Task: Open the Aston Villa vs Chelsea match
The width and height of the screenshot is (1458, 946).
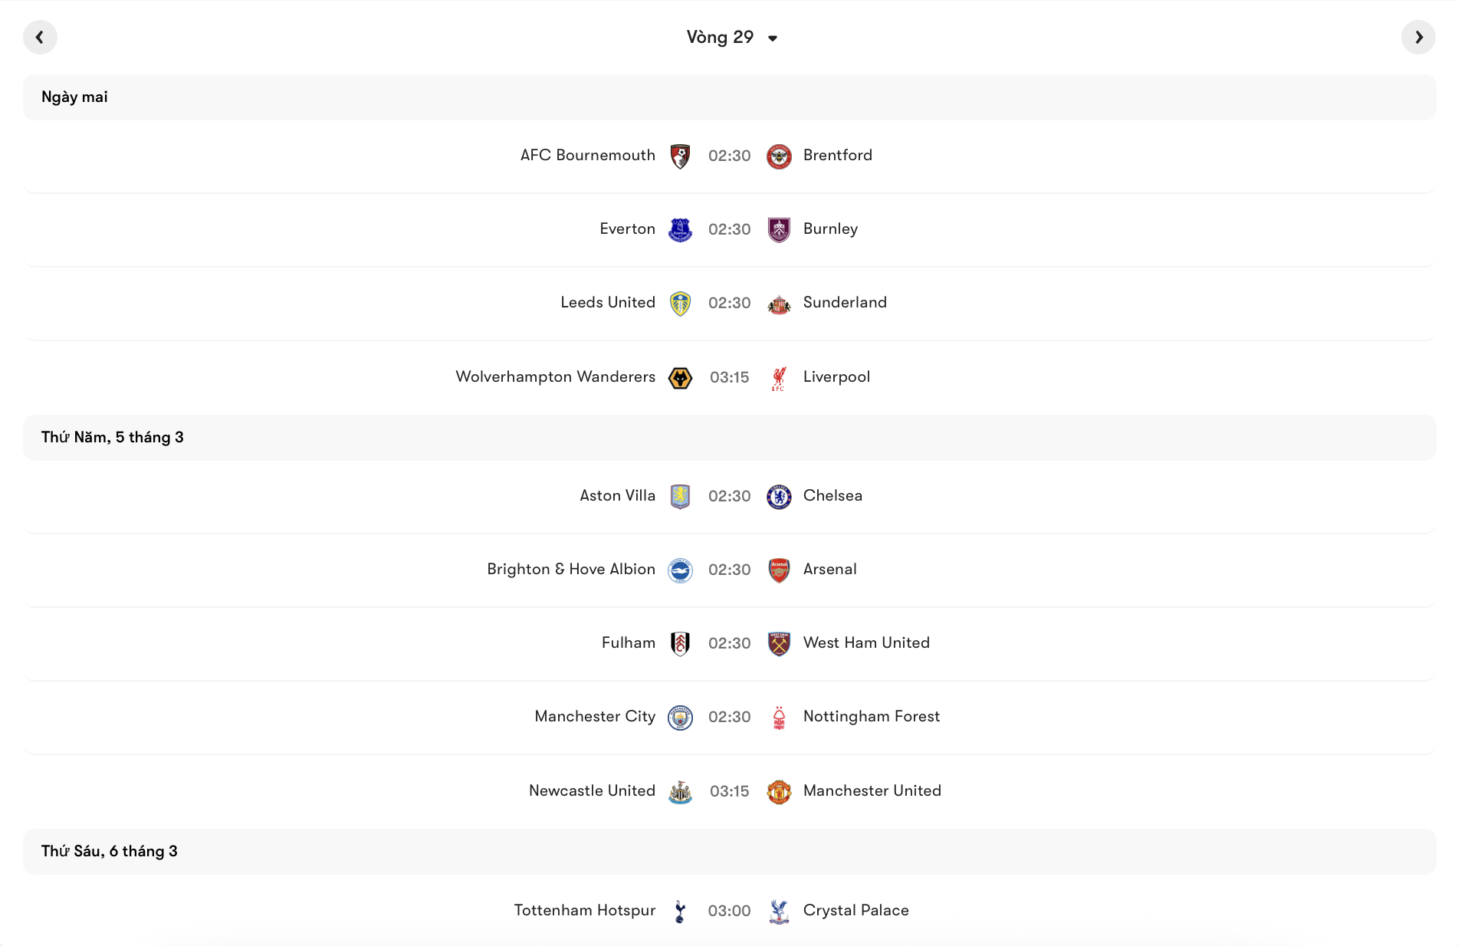Action: point(729,496)
